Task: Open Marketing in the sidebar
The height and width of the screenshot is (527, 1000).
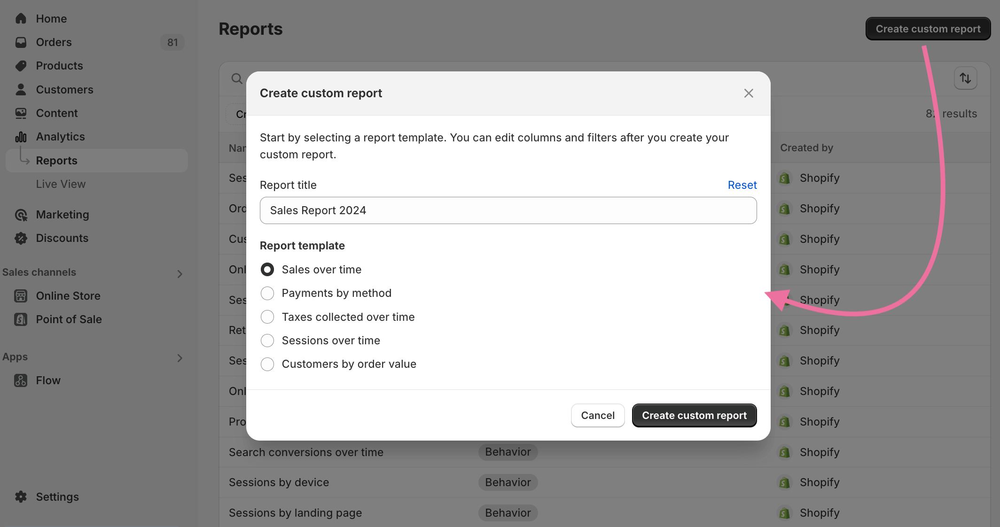Action: click(x=62, y=215)
